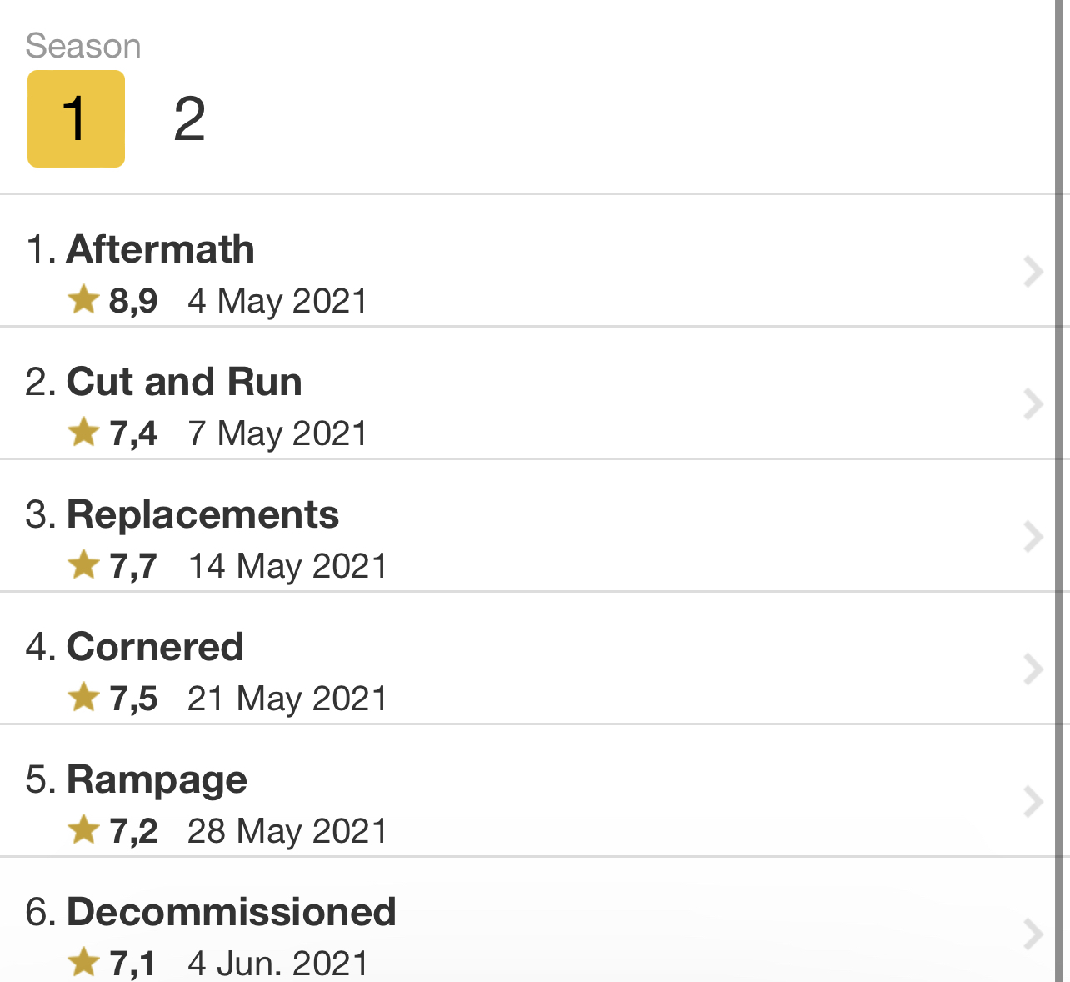Image resolution: width=1070 pixels, height=982 pixels.
Task: Click the star beside the 7,1 rating
Action: (x=84, y=962)
